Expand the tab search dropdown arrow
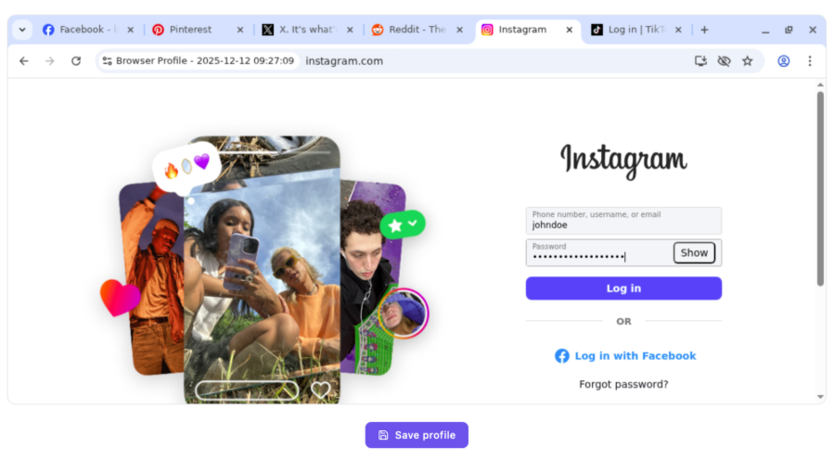The image size is (834, 460). tap(22, 30)
